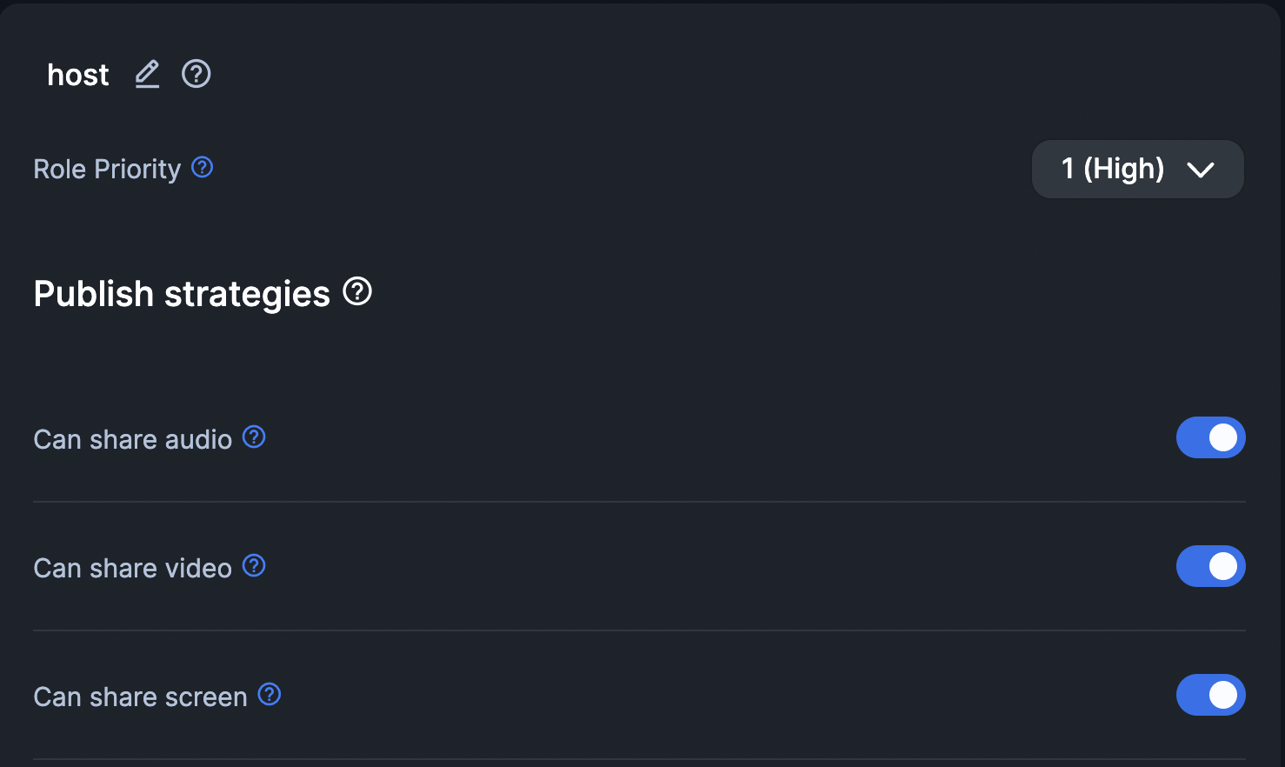Open the Can share video help tooltip icon
This screenshot has height=767, width=1285.
point(254,565)
